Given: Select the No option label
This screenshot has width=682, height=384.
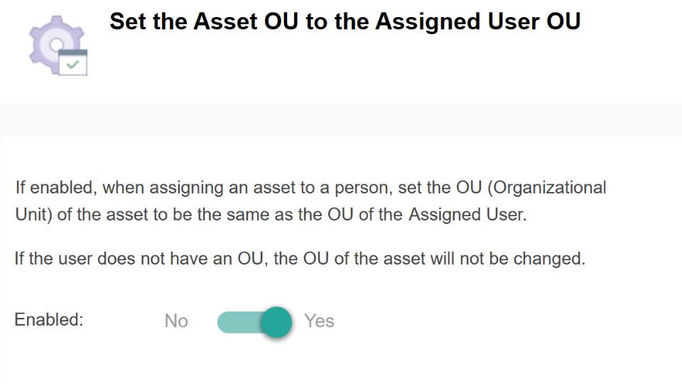Looking at the screenshot, I should click(x=176, y=321).
